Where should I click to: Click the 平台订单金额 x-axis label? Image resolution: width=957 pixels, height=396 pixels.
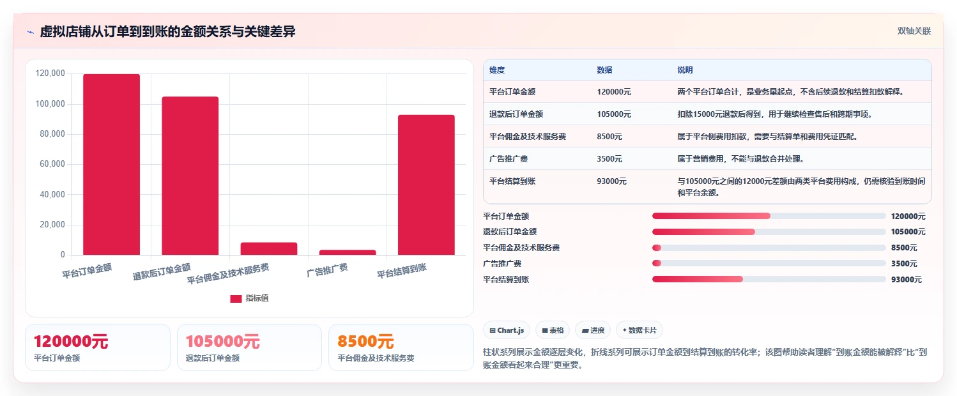[x=87, y=271]
